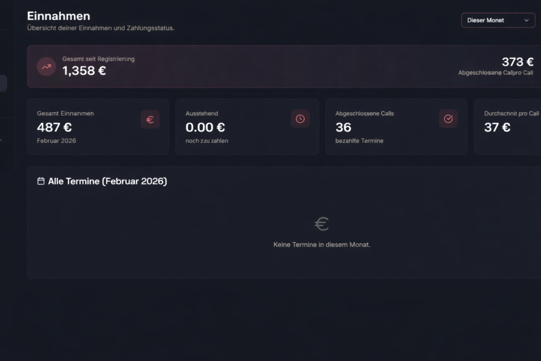Click the calendar icon next to Alle Termine

point(41,181)
